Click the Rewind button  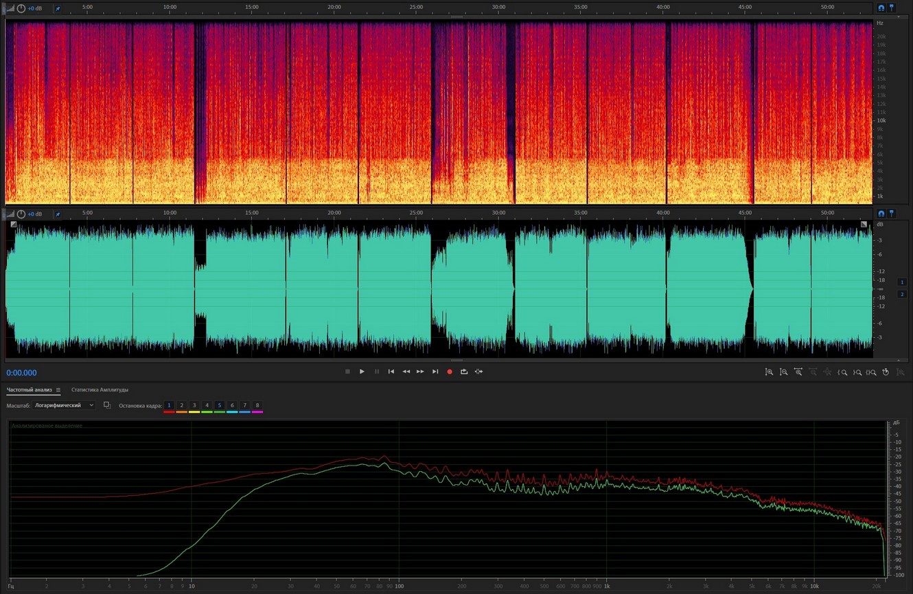[x=406, y=372]
